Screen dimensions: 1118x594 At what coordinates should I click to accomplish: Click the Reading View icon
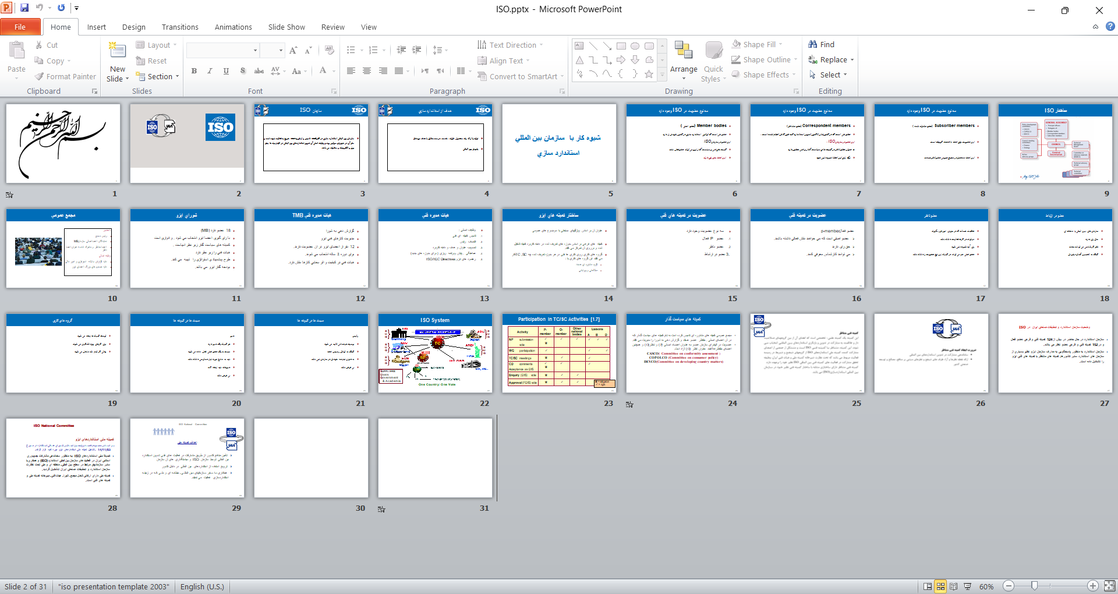click(x=954, y=586)
